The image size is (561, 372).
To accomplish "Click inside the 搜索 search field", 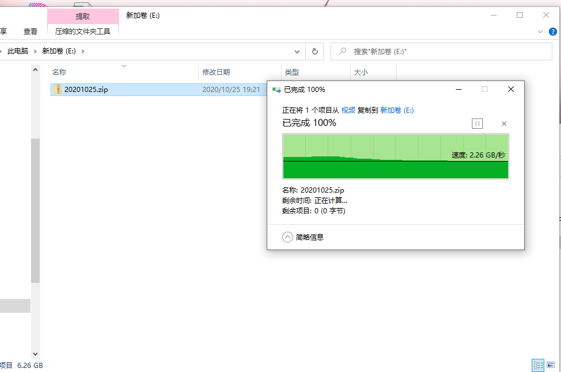I will click(x=402, y=51).
